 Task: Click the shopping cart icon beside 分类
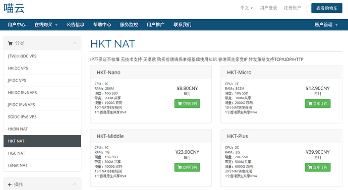coord(10,43)
